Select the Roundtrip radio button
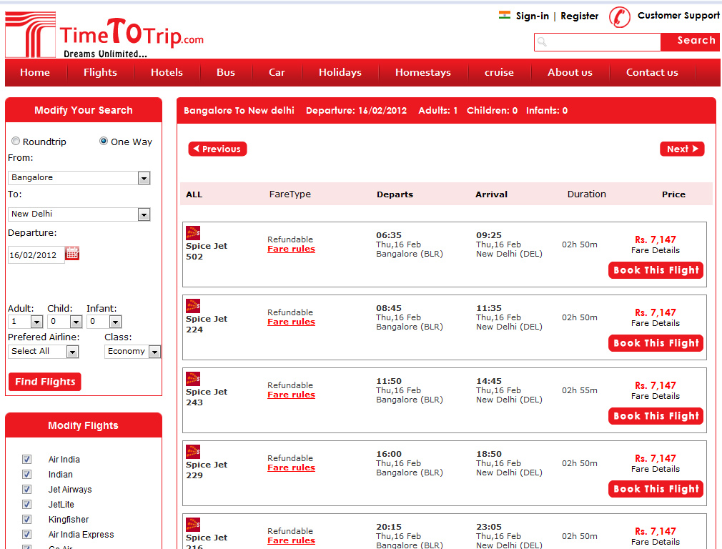This screenshot has width=722, height=549. pyautogui.click(x=16, y=141)
